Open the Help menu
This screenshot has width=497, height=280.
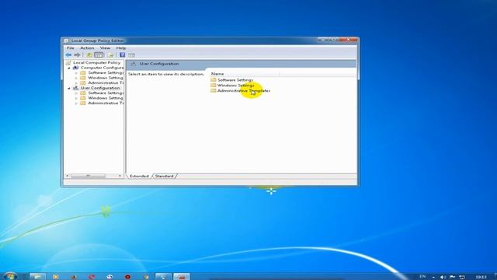tap(121, 48)
